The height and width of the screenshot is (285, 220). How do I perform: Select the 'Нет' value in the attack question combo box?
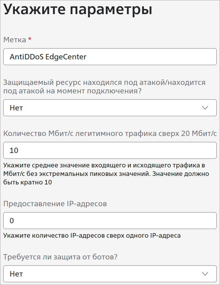(x=16, y=108)
